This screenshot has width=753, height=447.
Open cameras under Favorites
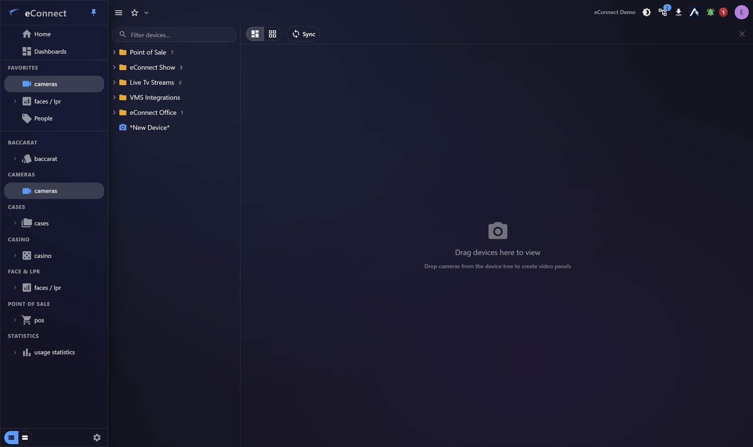(x=54, y=84)
